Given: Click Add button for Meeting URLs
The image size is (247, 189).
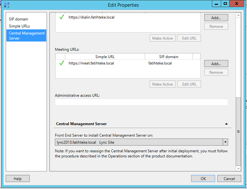Looking at the screenshot, I should [x=216, y=64].
